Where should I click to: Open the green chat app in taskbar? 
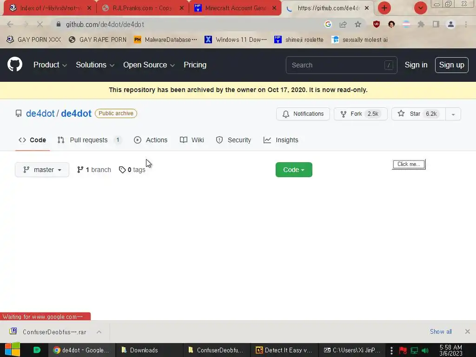[37, 350]
